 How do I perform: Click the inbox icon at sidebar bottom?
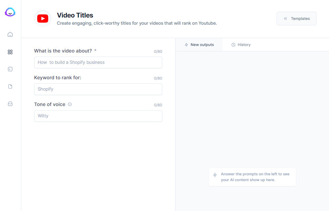[x=10, y=103]
